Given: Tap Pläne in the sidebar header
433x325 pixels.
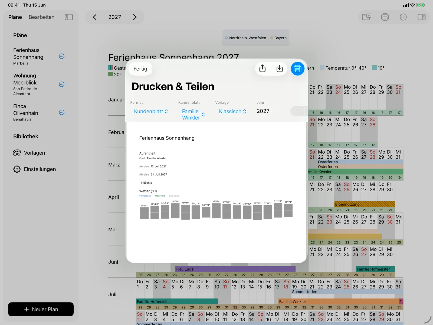Looking at the screenshot, I should pos(15,17).
